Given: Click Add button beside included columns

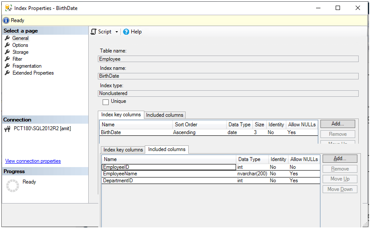Looking at the screenshot, I should click(x=340, y=159).
